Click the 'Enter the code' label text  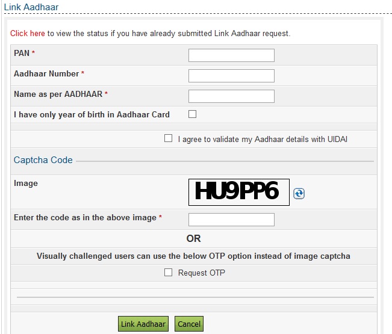point(85,217)
